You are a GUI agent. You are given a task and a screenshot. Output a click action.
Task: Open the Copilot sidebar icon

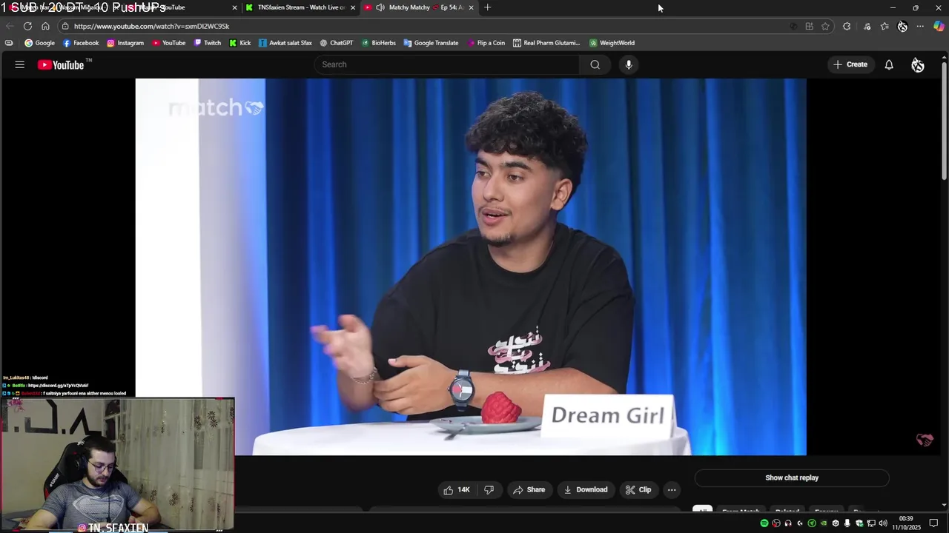tap(939, 26)
